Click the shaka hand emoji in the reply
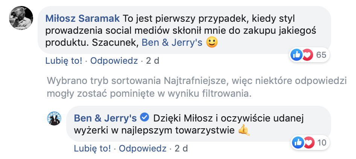 (x=244, y=130)
